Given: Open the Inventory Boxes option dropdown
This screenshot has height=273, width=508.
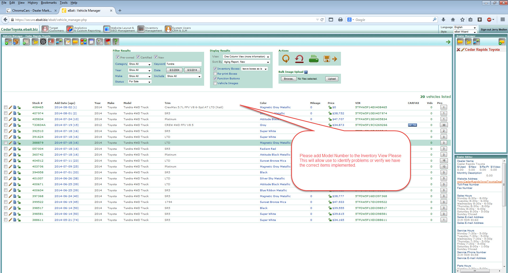Looking at the screenshot, I should coord(254,69).
